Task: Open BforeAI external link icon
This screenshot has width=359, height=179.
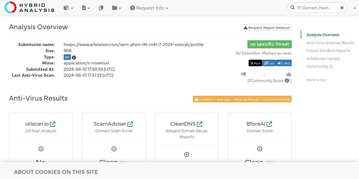Action: click(x=269, y=124)
